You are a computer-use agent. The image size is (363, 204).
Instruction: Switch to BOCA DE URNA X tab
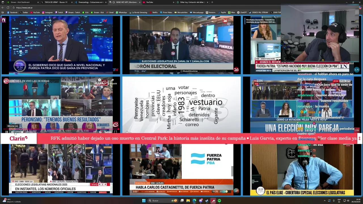coord(56,2)
